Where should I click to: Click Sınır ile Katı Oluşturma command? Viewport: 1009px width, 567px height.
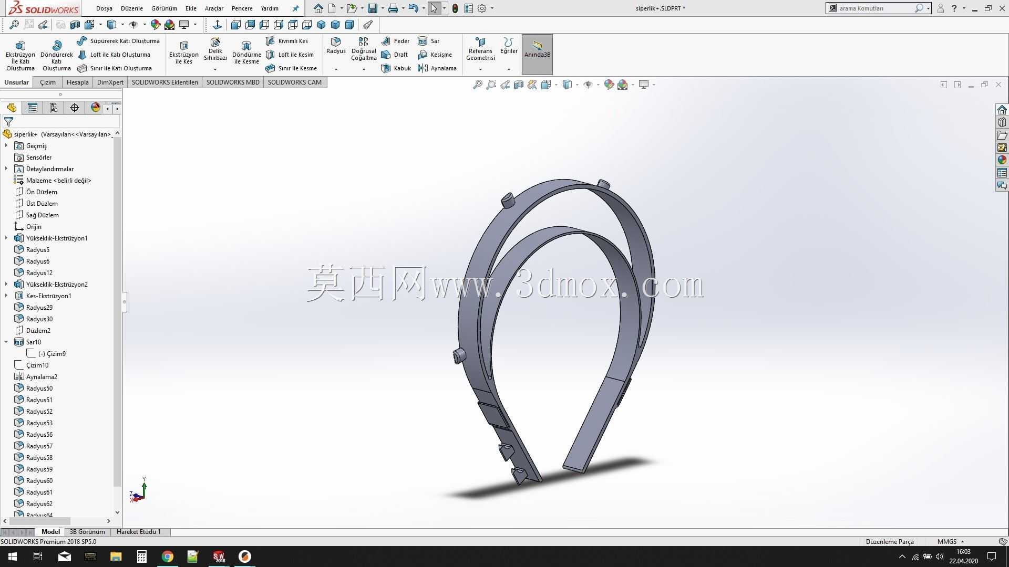click(x=115, y=68)
